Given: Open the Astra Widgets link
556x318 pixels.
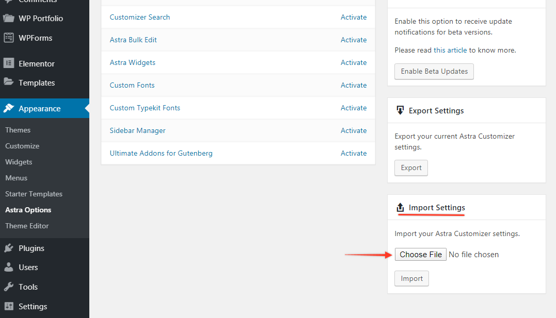Looking at the screenshot, I should pyautogui.click(x=133, y=62).
